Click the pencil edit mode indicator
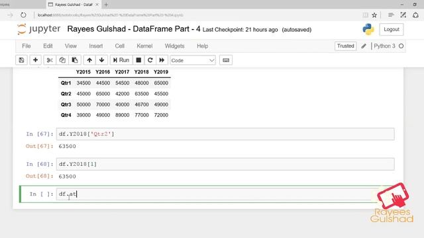Viewport: 424px width, 238px height. pyautogui.click(x=364, y=46)
